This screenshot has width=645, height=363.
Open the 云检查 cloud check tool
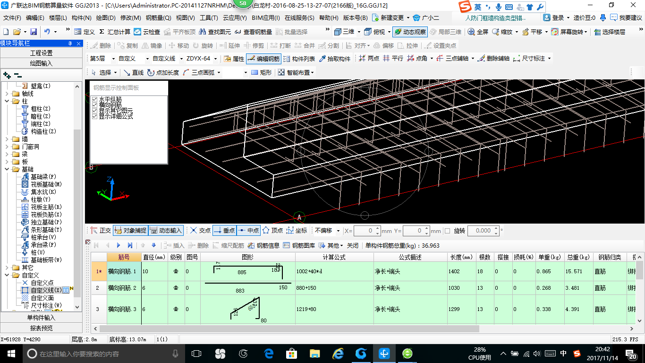tap(147, 32)
